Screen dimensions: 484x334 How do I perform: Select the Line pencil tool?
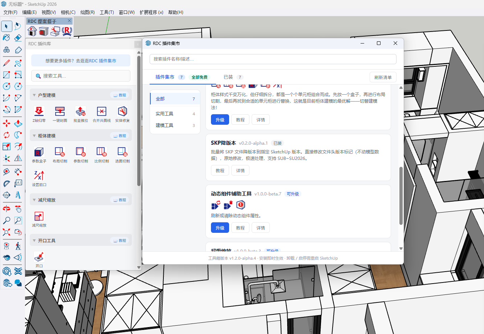(x=7, y=63)
